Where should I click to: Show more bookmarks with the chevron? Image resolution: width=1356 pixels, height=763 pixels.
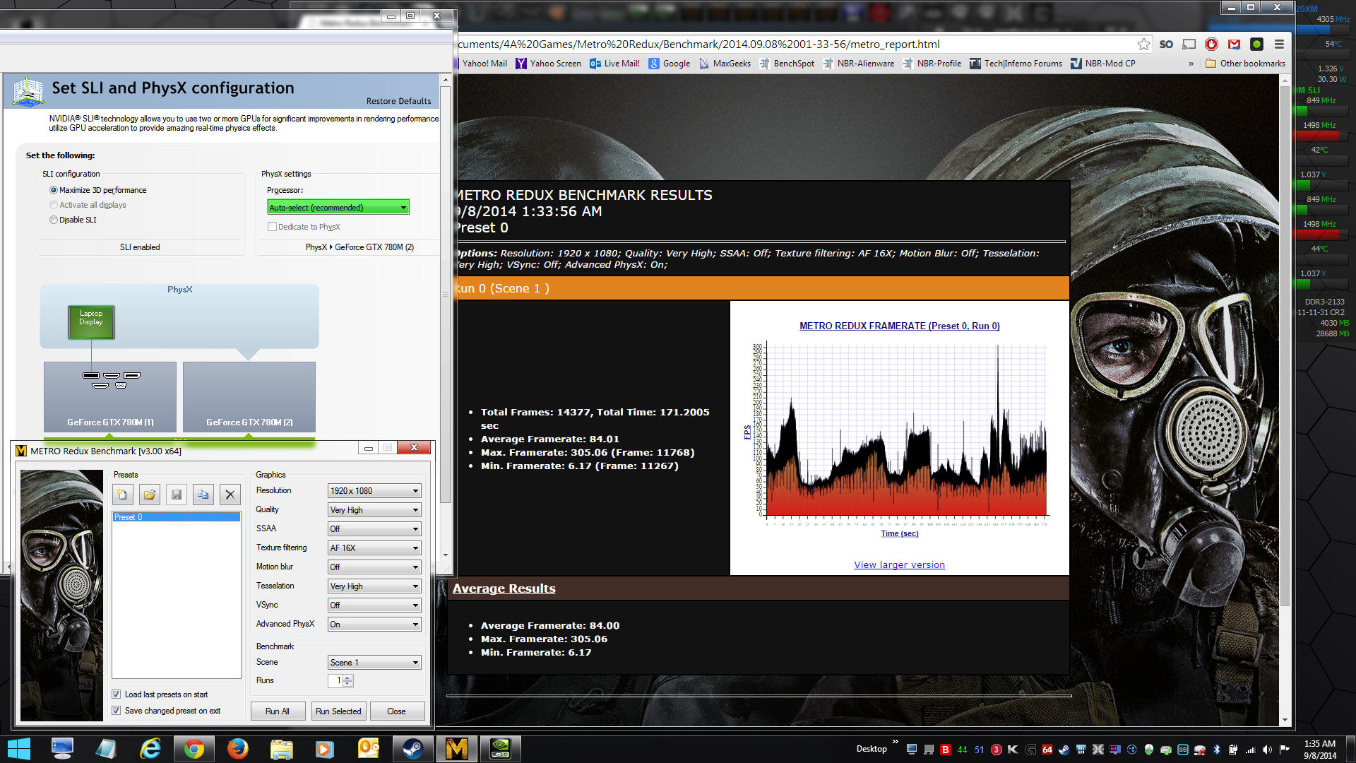tap(1191, 64)
